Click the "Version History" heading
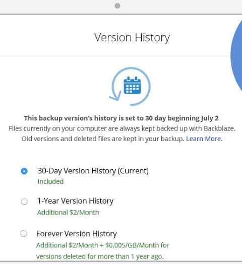The height and width of the screenshot is (264, 242). [132, 38]
